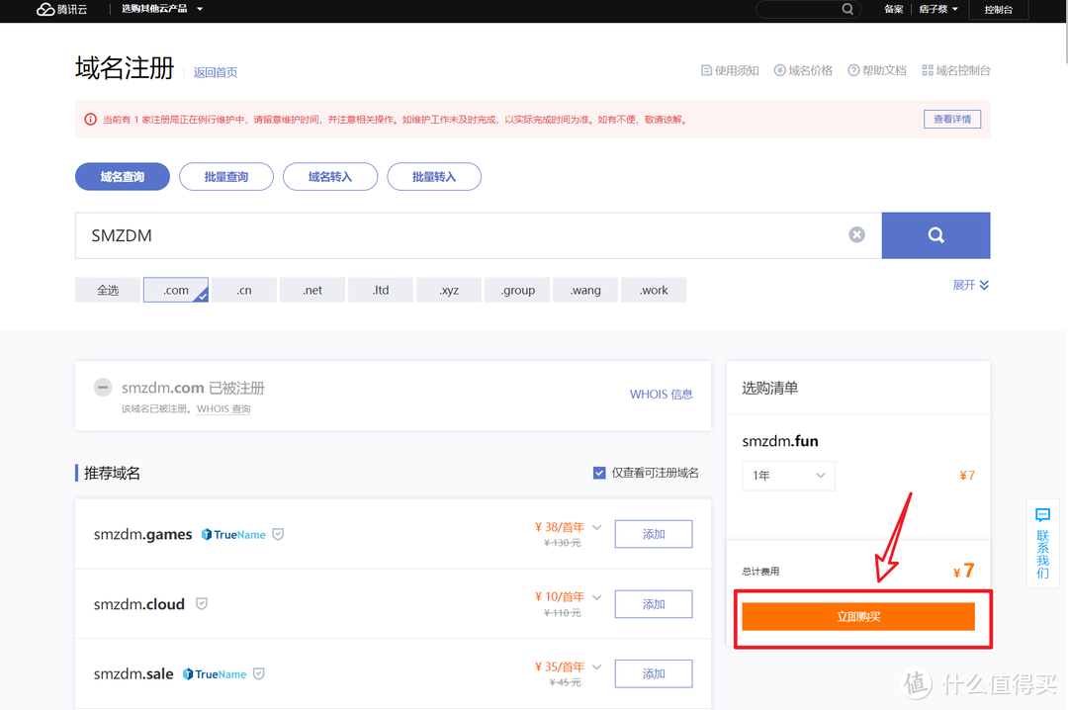Add smzdm.sale to the cart
1068x710 pixels.
tap(654, 673)
